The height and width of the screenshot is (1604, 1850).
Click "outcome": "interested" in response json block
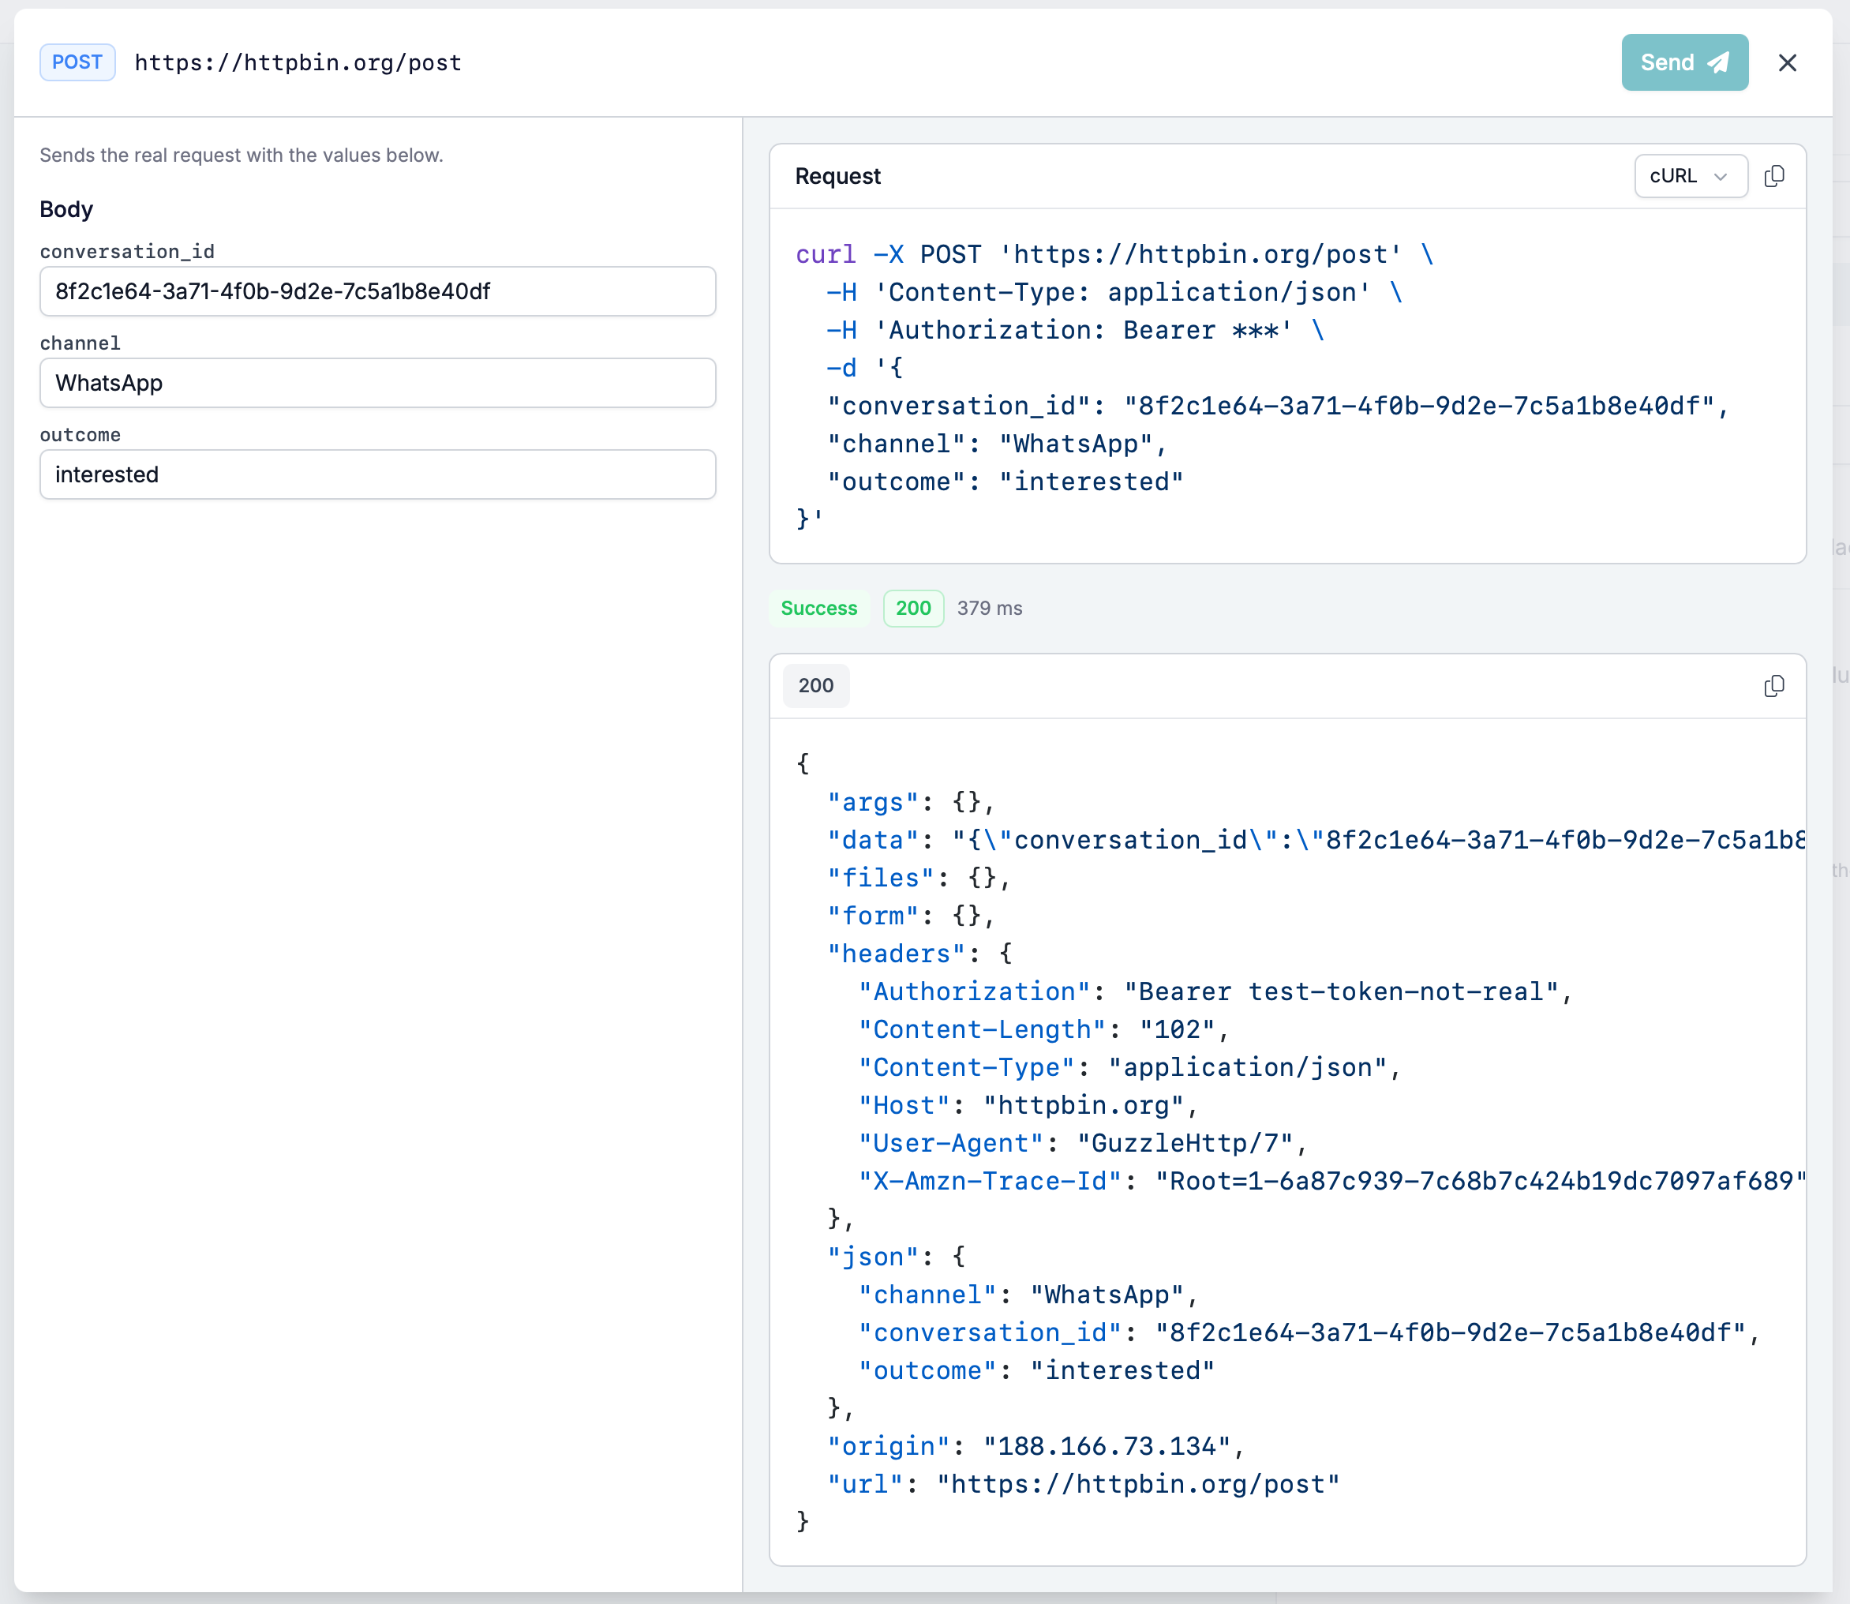(1036, 1370)
